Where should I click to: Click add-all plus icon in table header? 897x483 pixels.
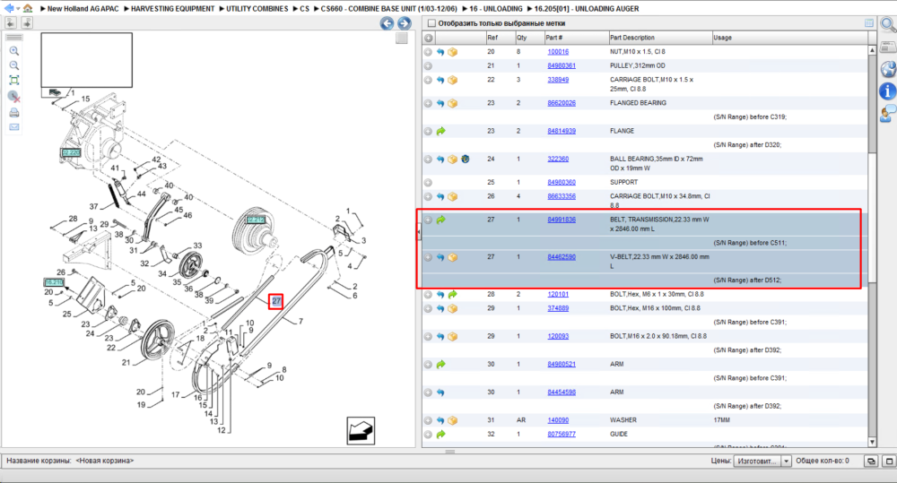coord(428,38)
